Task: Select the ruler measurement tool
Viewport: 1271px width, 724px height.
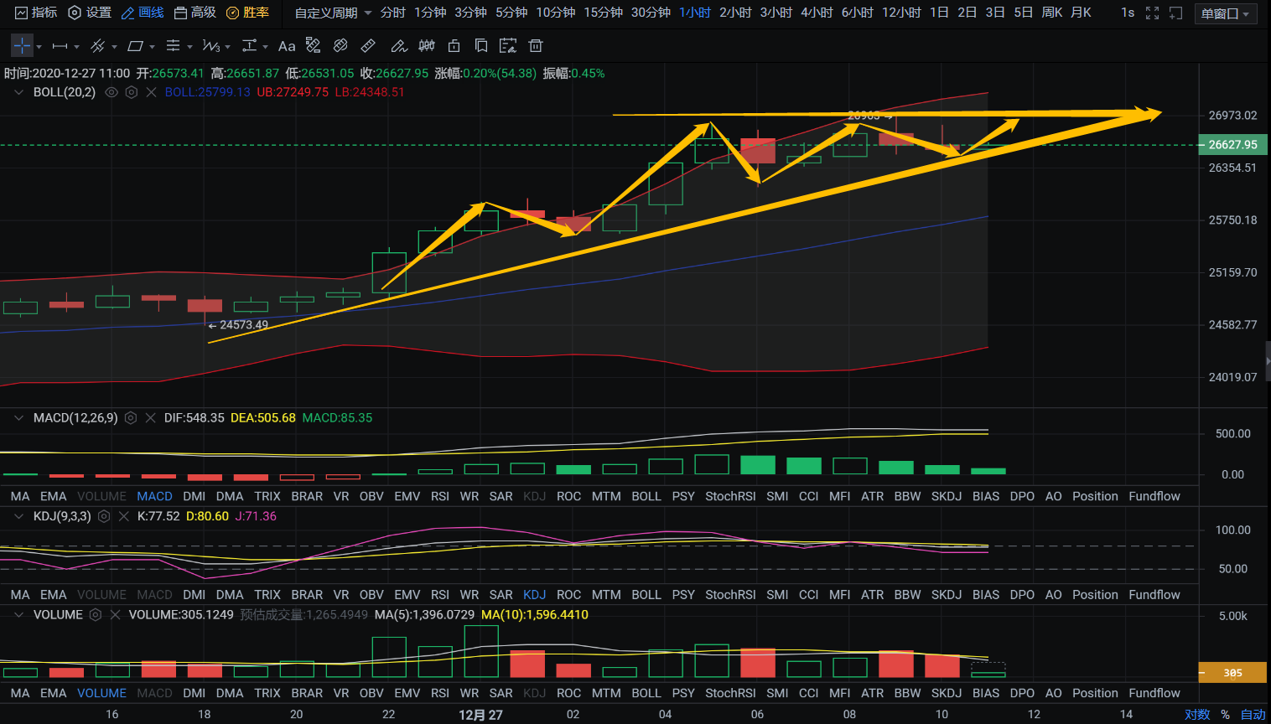Action: click(x=368, y=46)
